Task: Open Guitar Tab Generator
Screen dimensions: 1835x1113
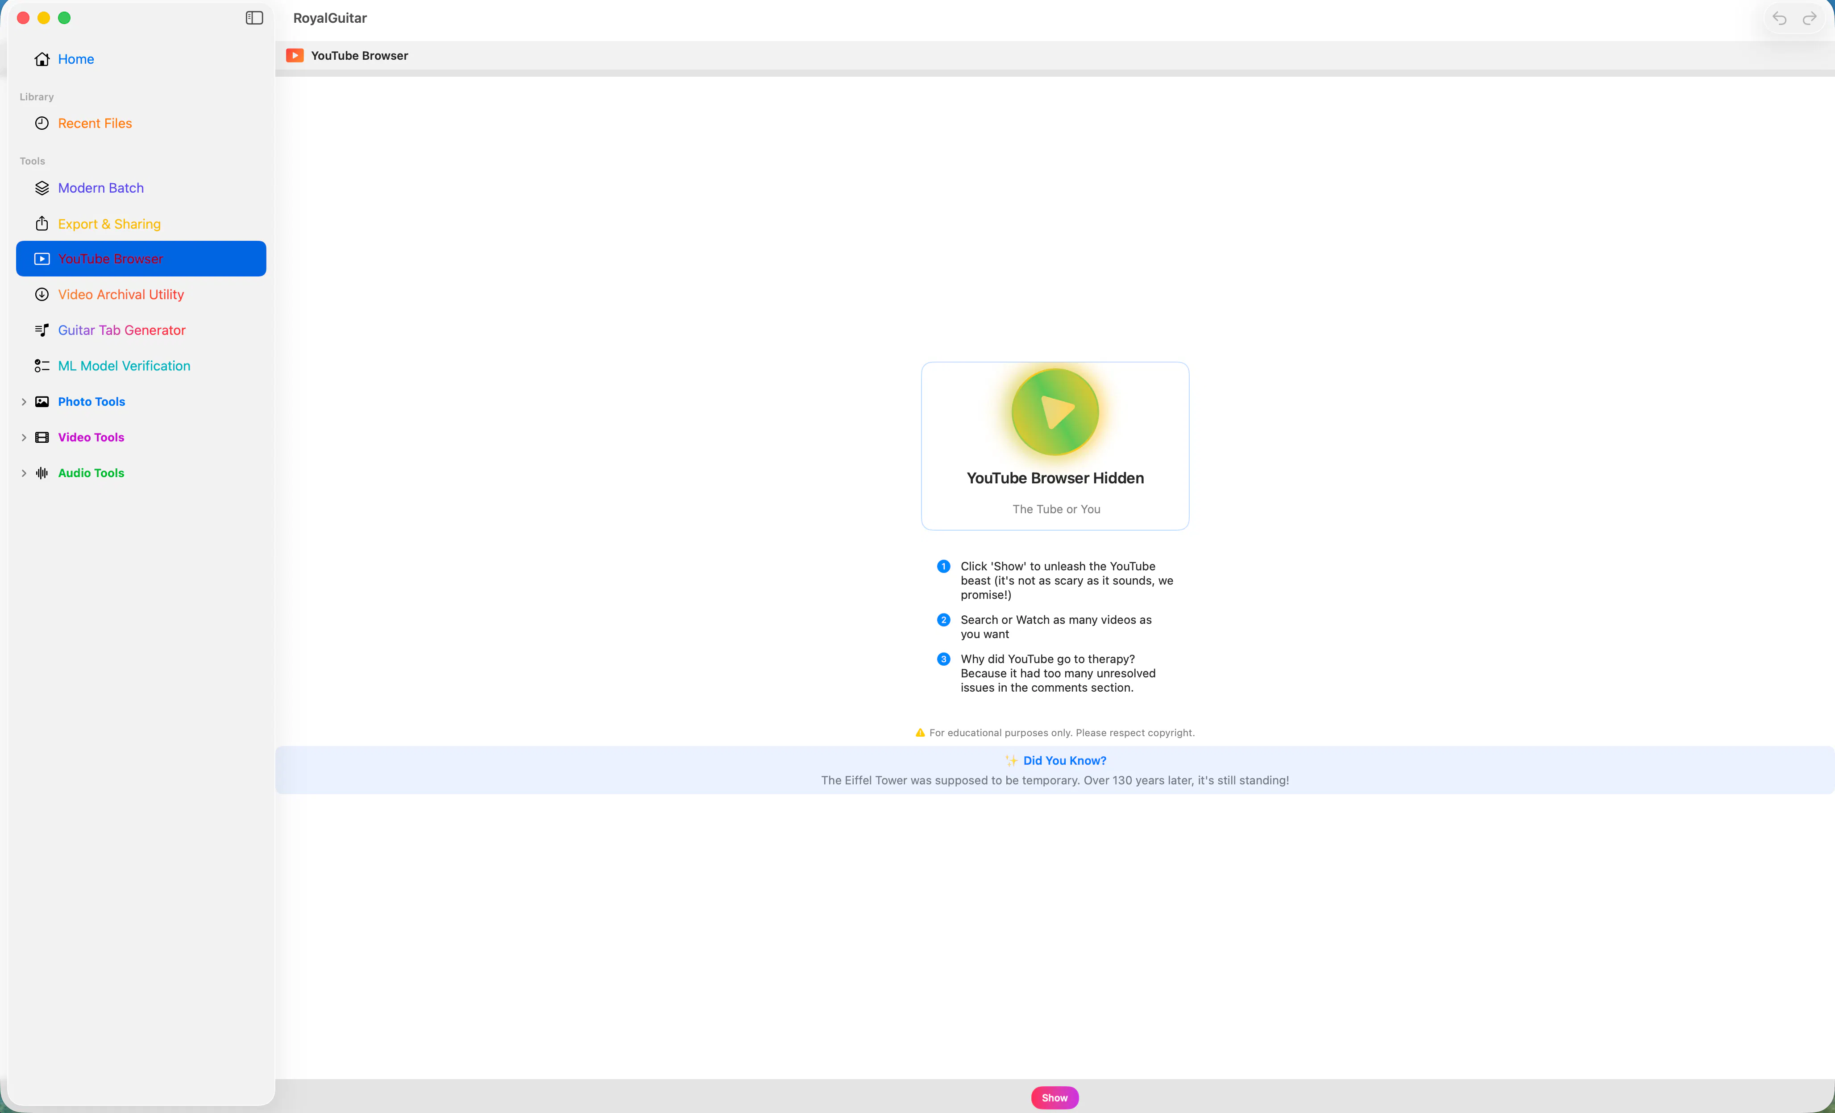Action: (x=141, y=330)
